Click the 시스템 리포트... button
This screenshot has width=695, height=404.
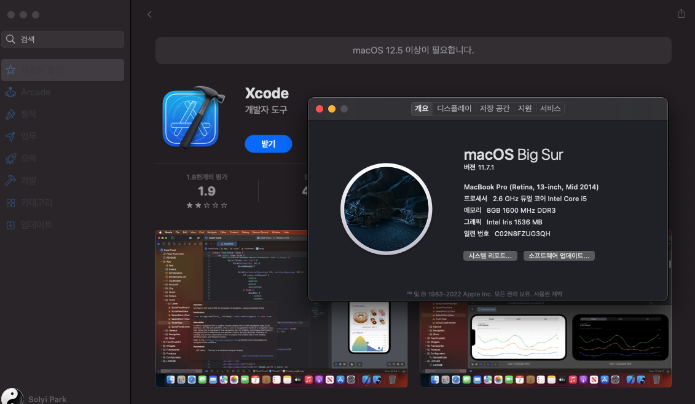[x=490, y=256]
